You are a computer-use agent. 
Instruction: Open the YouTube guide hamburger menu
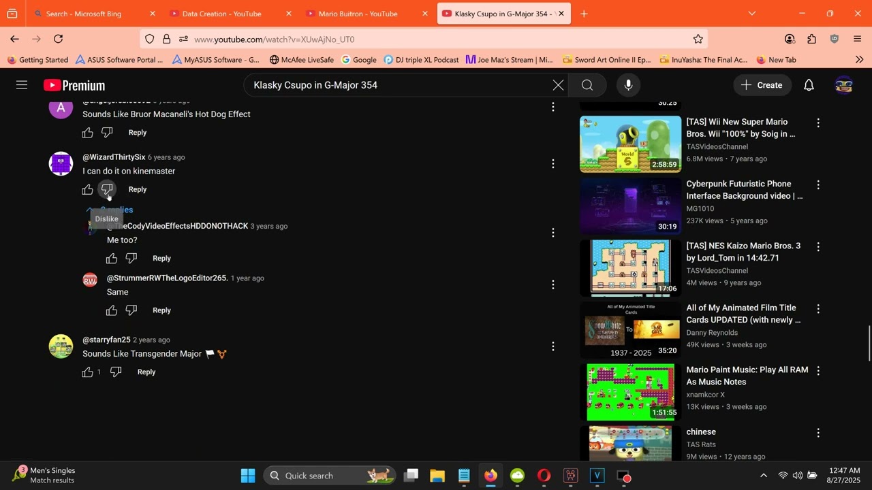22,85
